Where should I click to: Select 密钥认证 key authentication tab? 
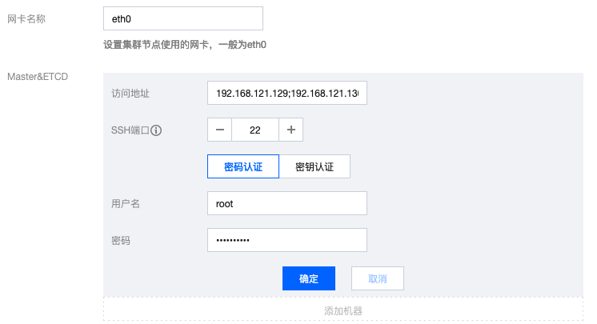click(x=315, y=166)
